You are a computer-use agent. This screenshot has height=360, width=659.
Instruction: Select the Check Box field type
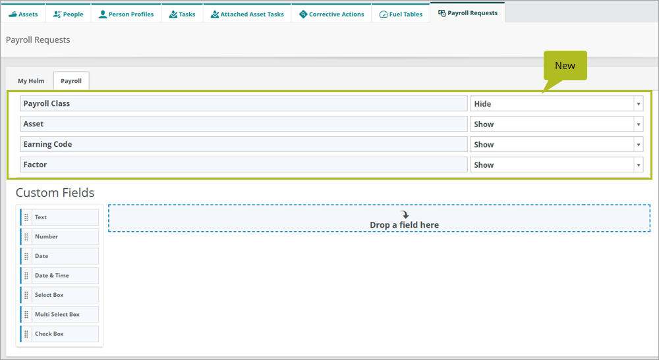pos(60,334)
